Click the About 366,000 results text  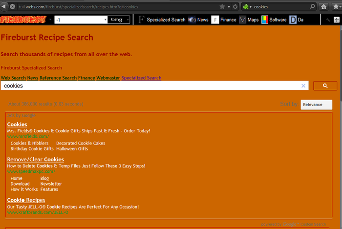tap(46, 104)
